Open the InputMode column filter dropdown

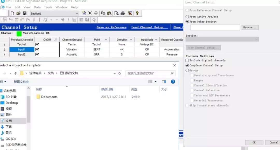click(x=156, y=40)
